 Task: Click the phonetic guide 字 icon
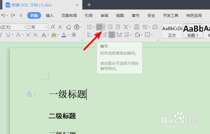click(77, 27)
